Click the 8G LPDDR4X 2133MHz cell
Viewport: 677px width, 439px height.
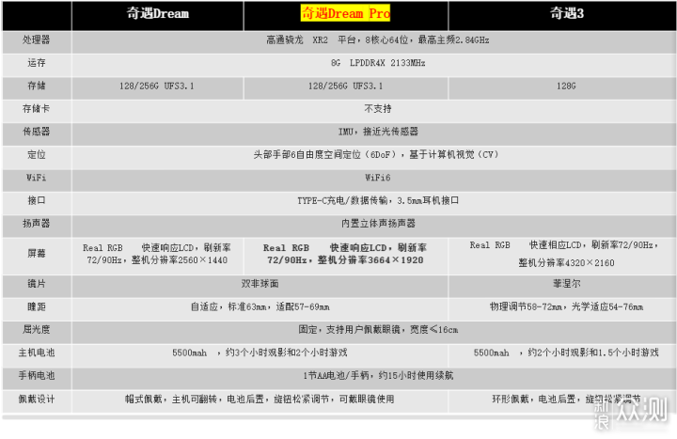tap(374, 64)
